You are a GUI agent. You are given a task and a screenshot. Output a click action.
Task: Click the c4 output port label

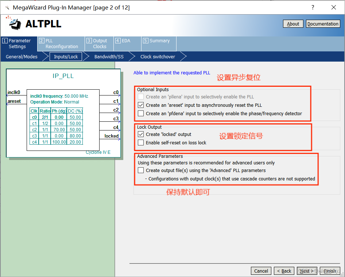click(116, 128)
